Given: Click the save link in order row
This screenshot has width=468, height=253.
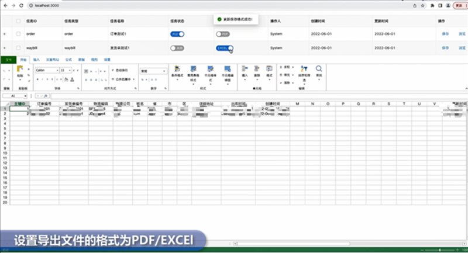Looking at the screenshot, I should point(445,34).
